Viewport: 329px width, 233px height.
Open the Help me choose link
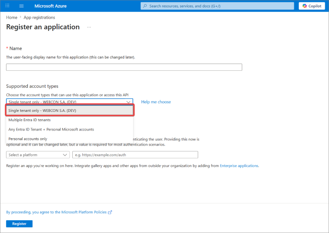point(156,102)
